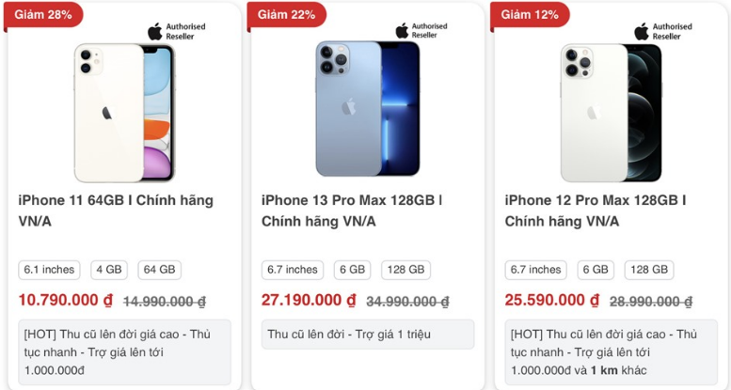The width and height of the screenshot is (731, 390).
Task: Open the blue iPhone 13 Pro Max image
Action: tap(367, 109)
